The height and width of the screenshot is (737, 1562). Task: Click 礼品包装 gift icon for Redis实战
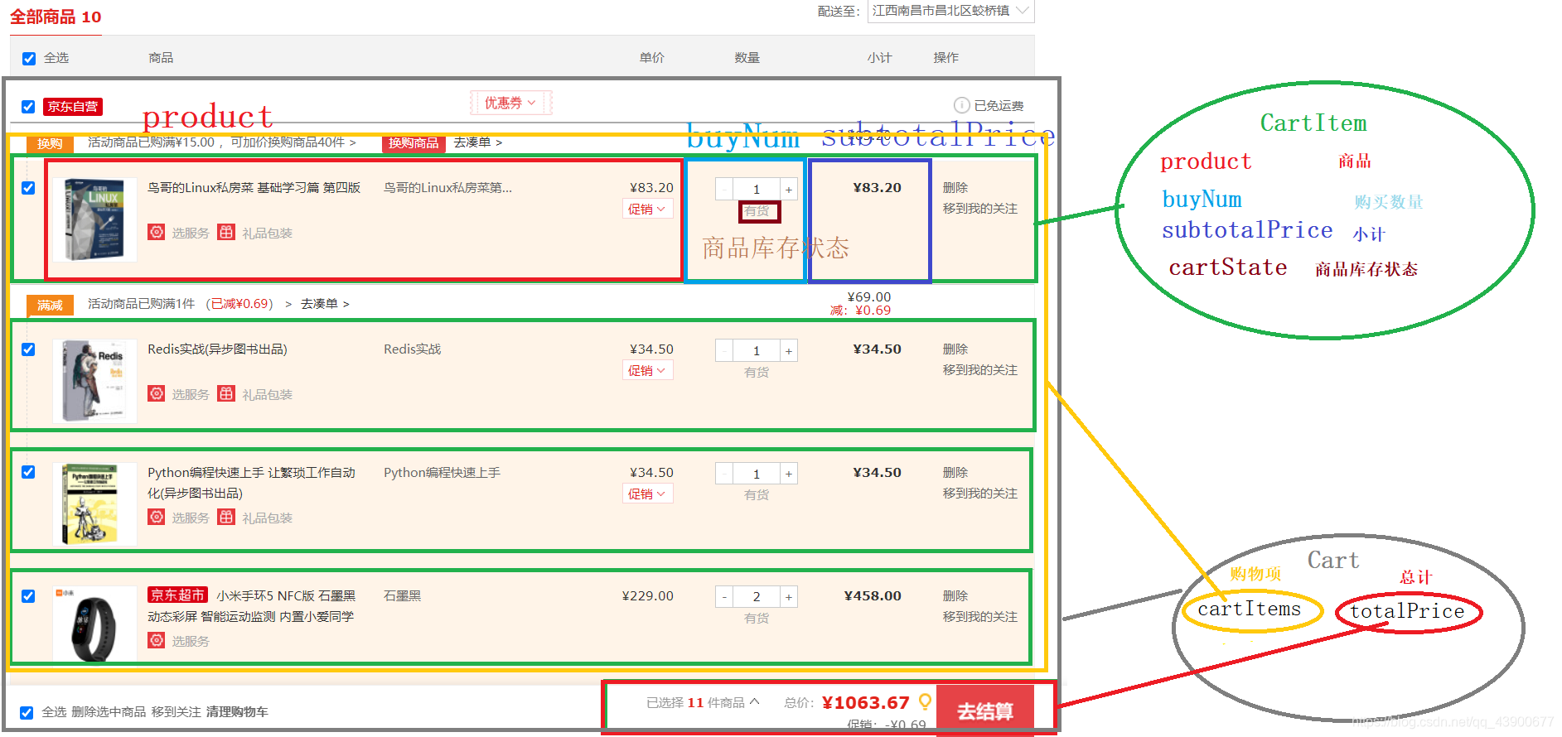coord(226,394)
